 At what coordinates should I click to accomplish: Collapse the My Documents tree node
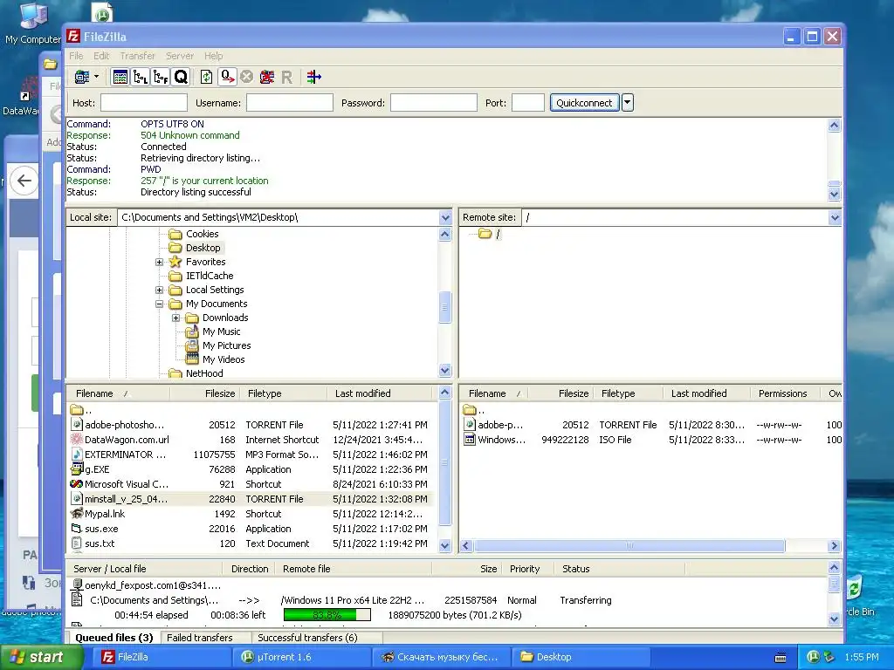coord(160,304)
